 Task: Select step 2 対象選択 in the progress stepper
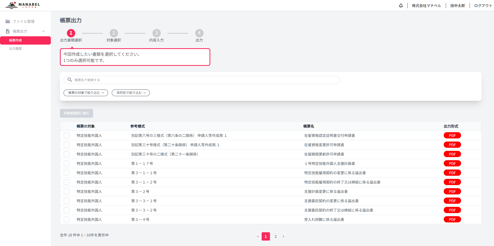(114, 33)
